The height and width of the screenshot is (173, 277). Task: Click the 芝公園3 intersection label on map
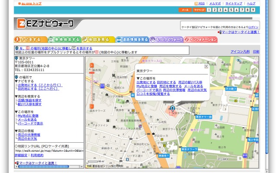[231, 89]
